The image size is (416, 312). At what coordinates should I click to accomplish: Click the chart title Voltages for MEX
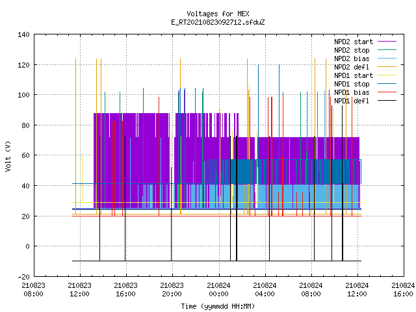218,14
